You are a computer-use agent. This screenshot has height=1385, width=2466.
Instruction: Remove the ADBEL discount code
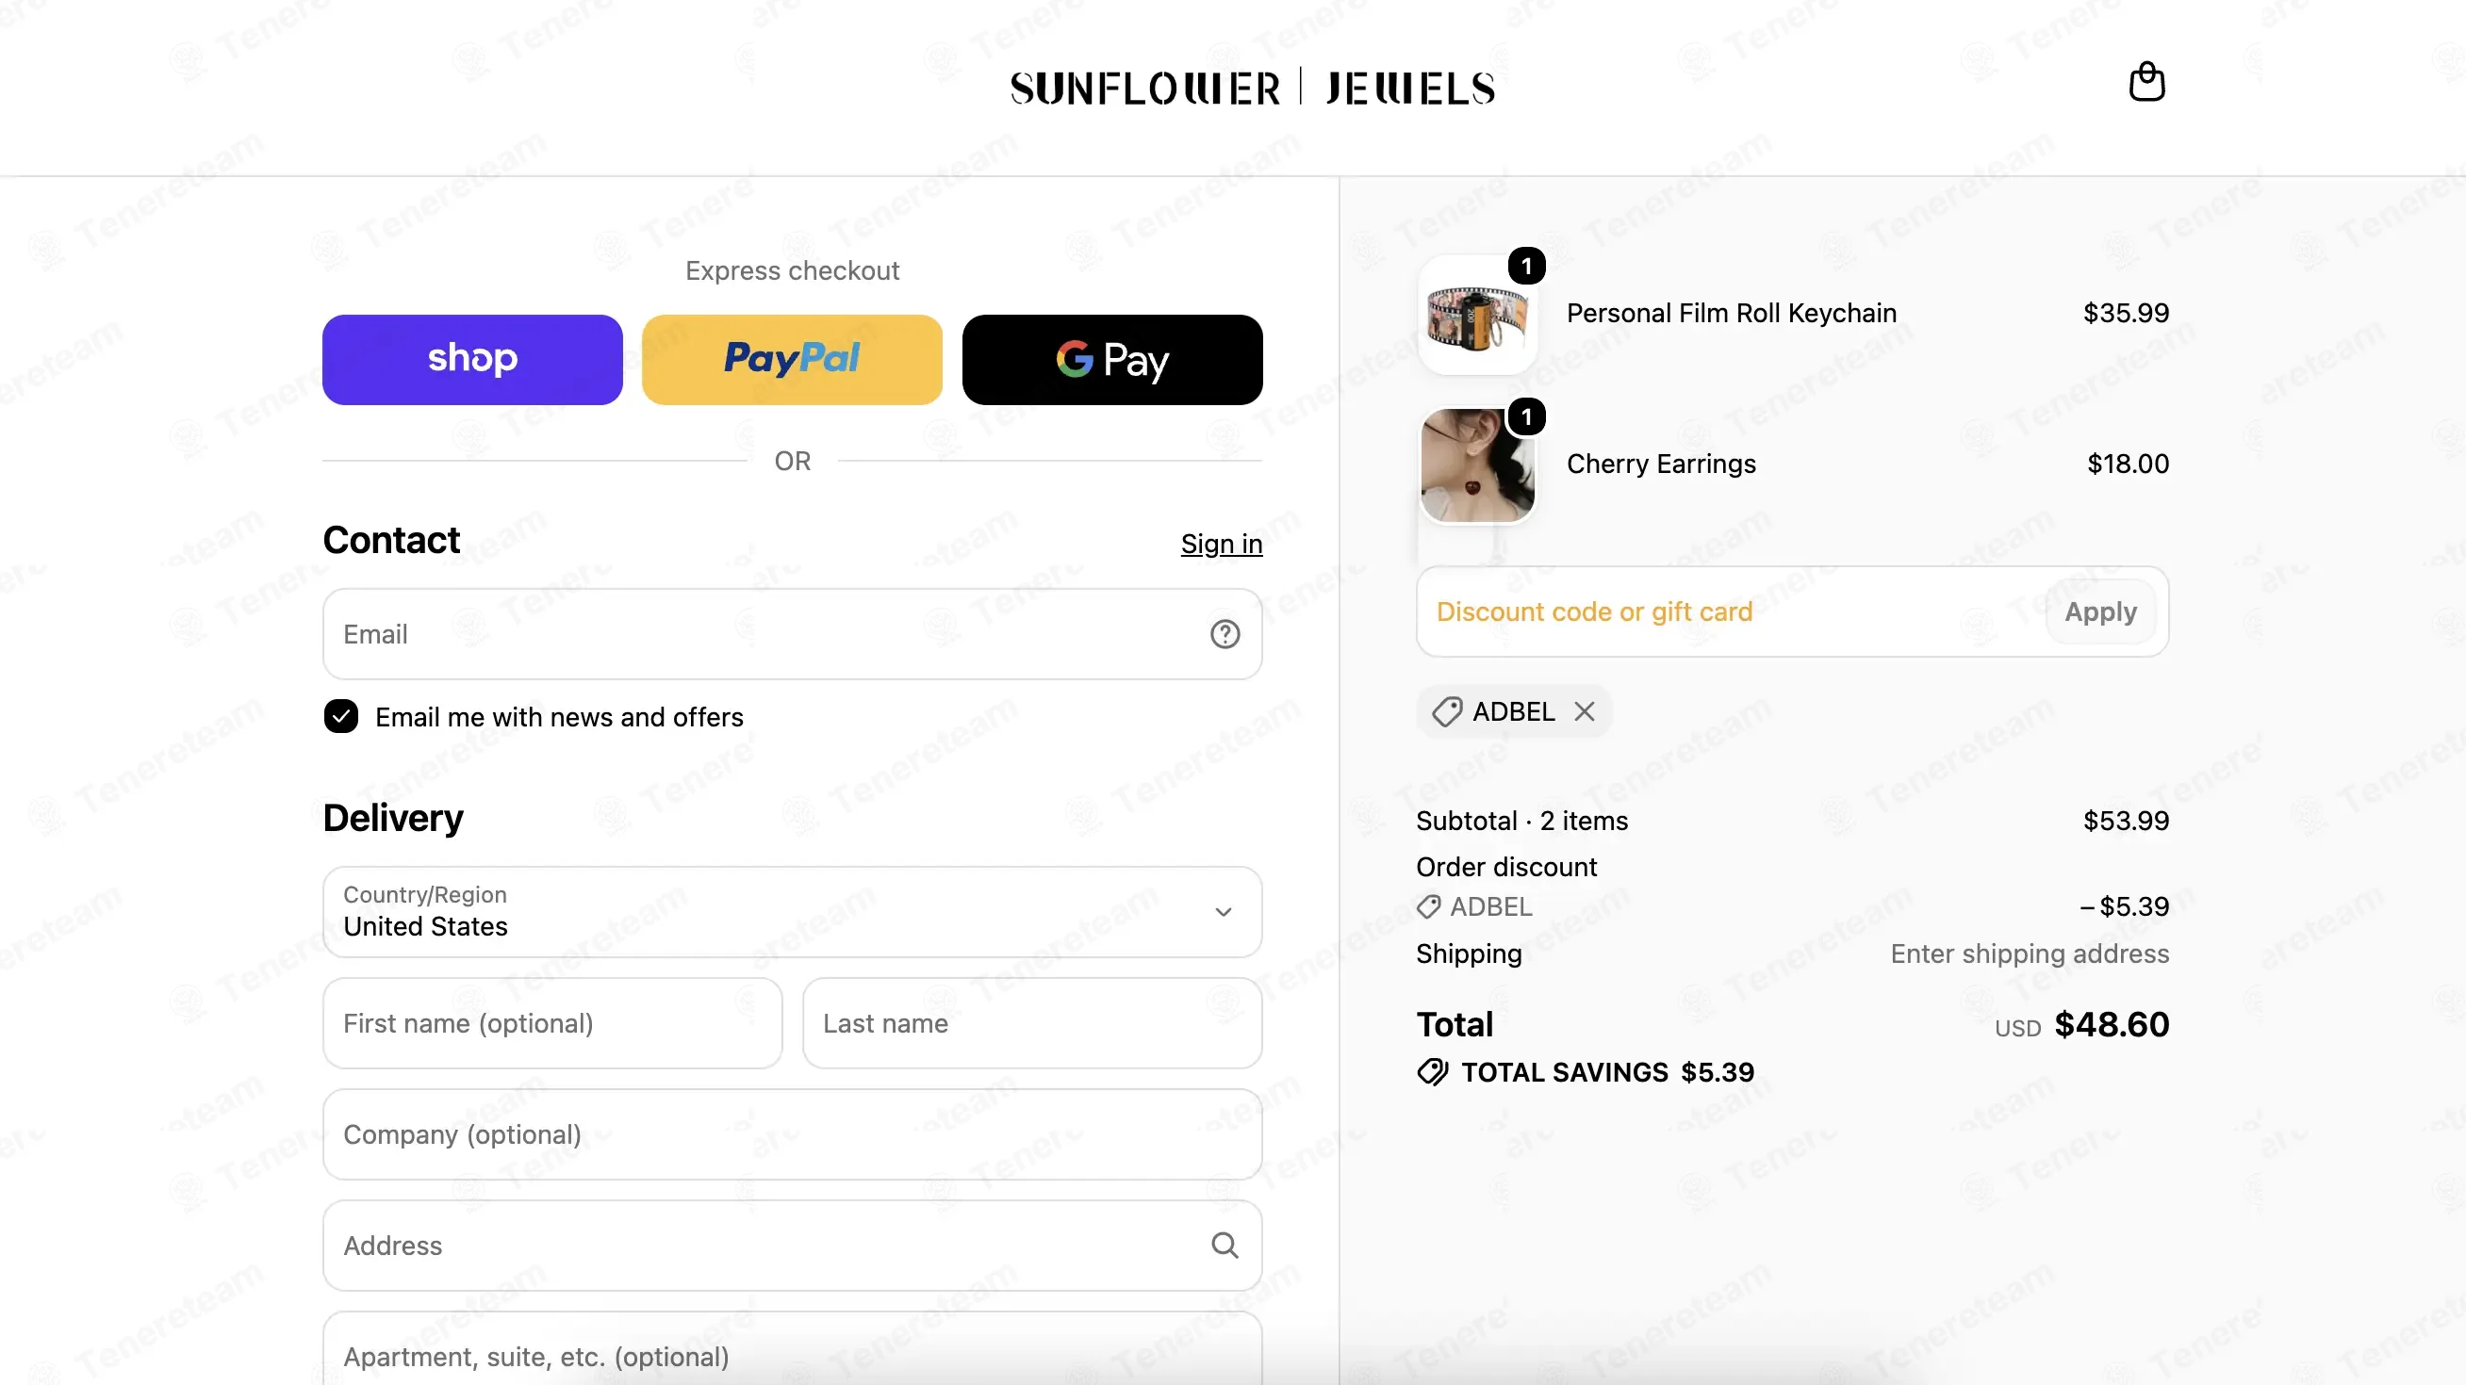[1585, 710]
